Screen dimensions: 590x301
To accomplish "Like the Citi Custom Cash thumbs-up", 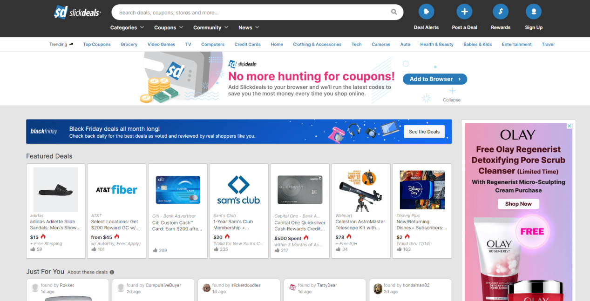I will [155, 250].
